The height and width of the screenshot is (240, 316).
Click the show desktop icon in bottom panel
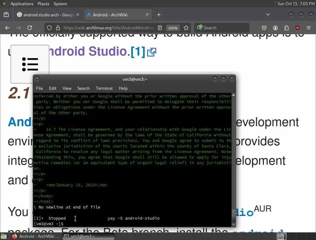point(4,236)
